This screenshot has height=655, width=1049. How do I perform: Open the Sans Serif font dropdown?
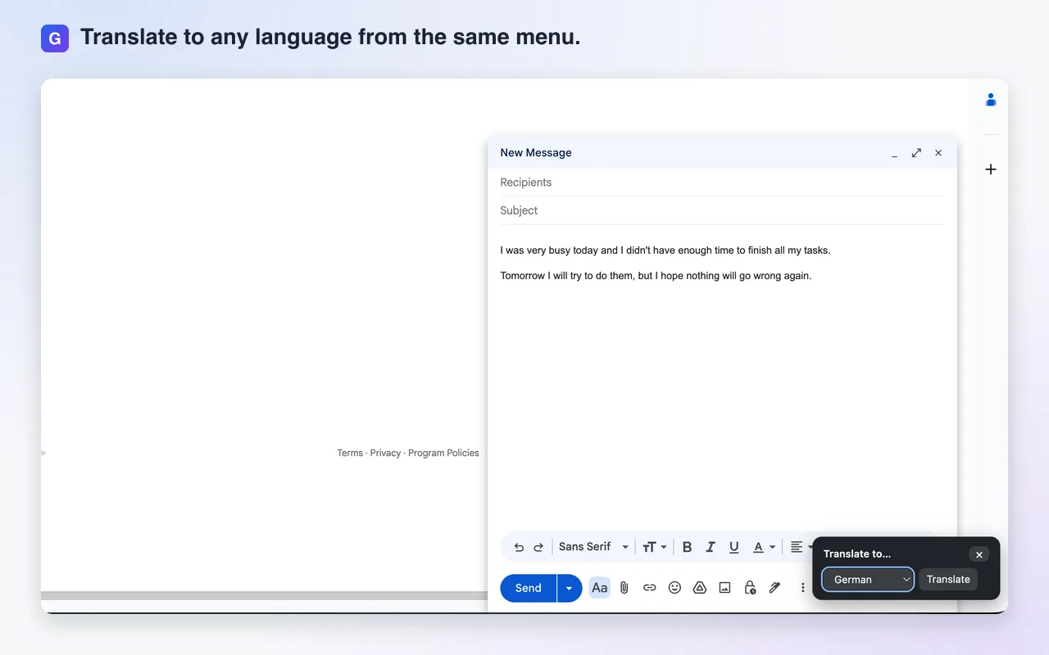(593, 547)
